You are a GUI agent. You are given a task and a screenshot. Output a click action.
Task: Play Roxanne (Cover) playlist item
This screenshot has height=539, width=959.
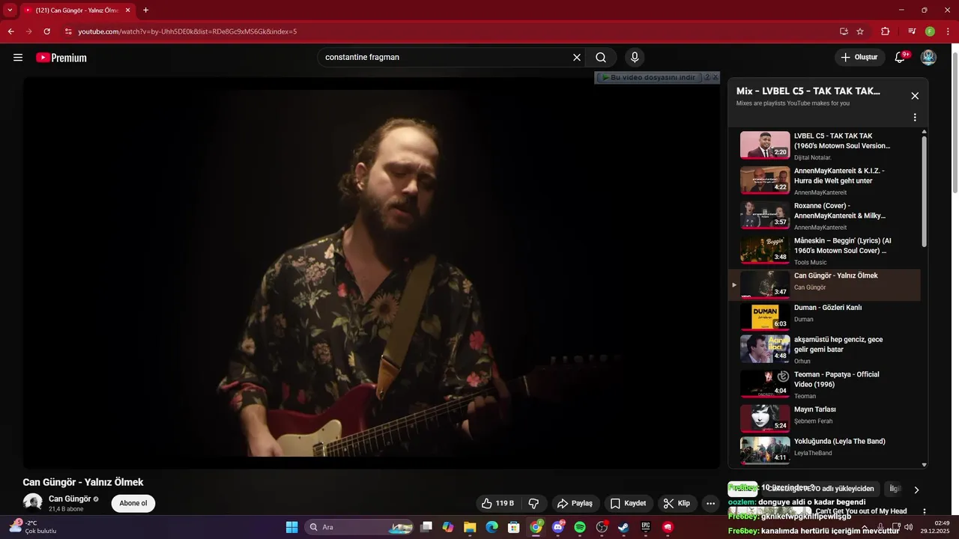(824, 216)
